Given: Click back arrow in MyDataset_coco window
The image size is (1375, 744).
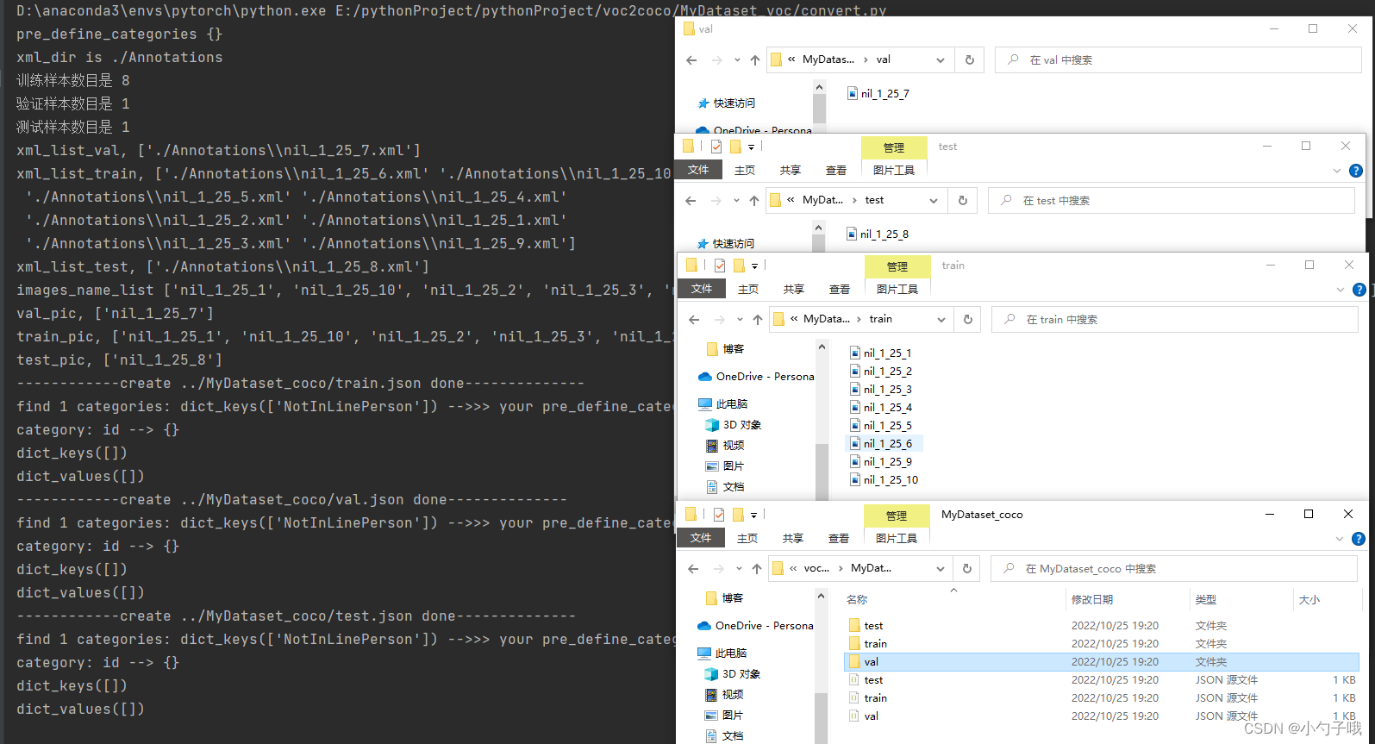Looking at the screenshot, I should point(693,569).
